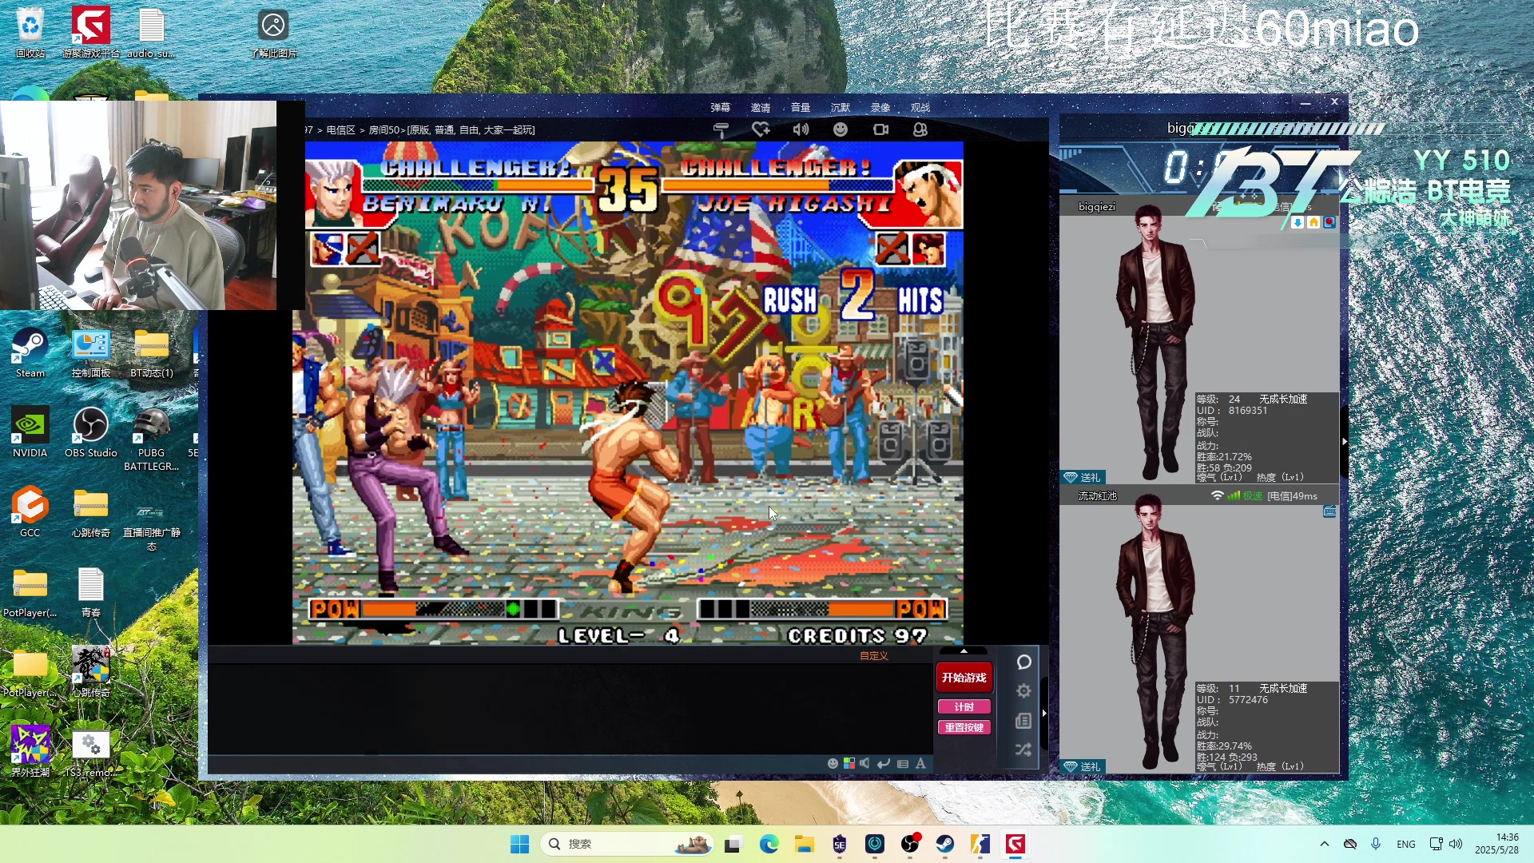
Task: Open OBS Studio desktop shortcut
Action: (91, 432)
